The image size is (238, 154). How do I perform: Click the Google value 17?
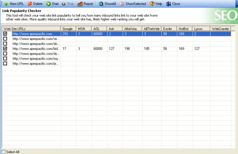[64, 49]
